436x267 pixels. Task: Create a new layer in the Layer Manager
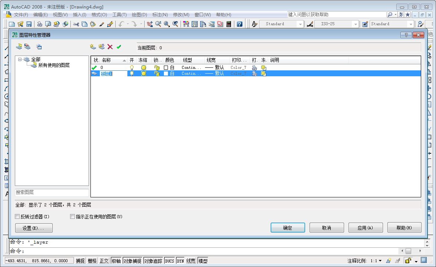(x=93, y=47)
